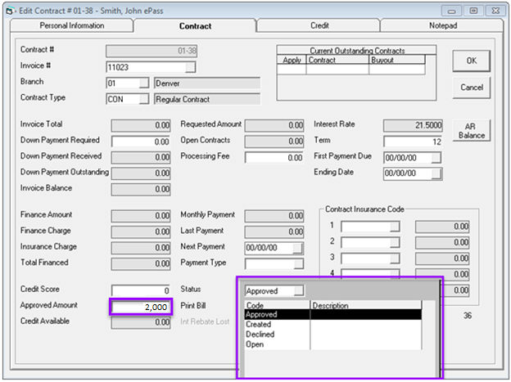Click the Term input field
Viewport: 511px width, 382px height.
[412, 142]
